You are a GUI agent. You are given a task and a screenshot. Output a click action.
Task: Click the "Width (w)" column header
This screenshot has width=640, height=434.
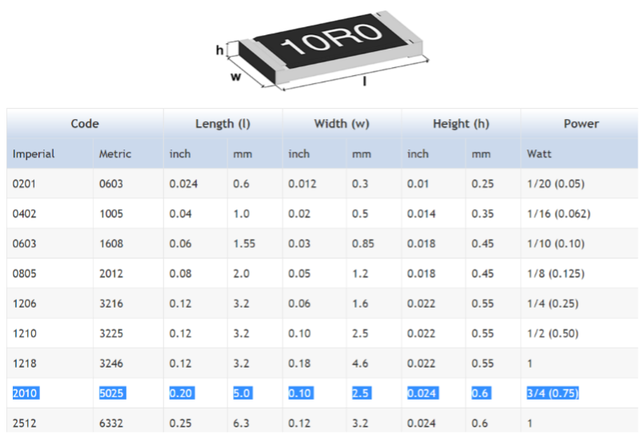(342, 123)
